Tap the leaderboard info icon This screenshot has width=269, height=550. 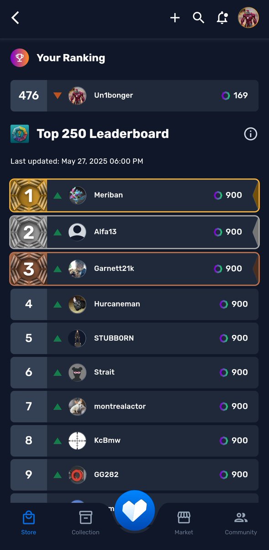point(250,134)
